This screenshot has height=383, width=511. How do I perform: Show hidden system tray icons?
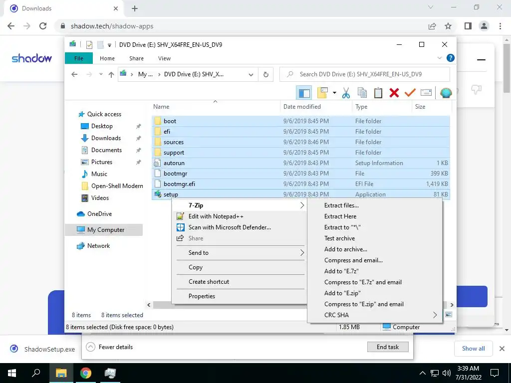tap(422, 373)
